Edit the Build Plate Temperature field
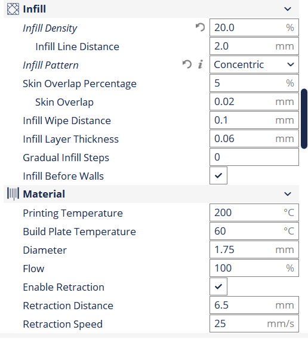Image resolution: width=308 pixels, height=339 pixels. click(x=254, y=231)
